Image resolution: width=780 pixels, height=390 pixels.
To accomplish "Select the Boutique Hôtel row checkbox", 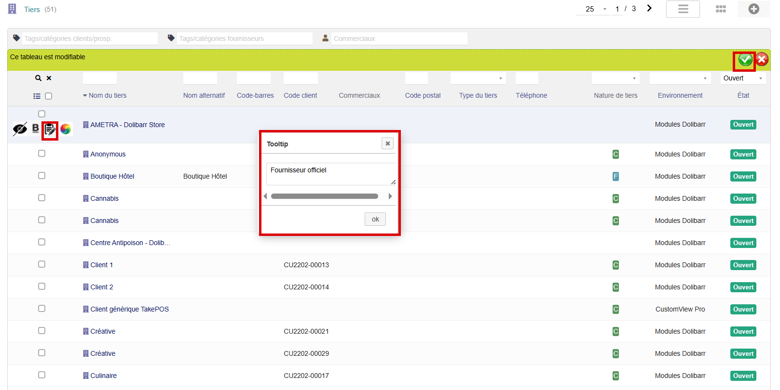I will 42,176.
